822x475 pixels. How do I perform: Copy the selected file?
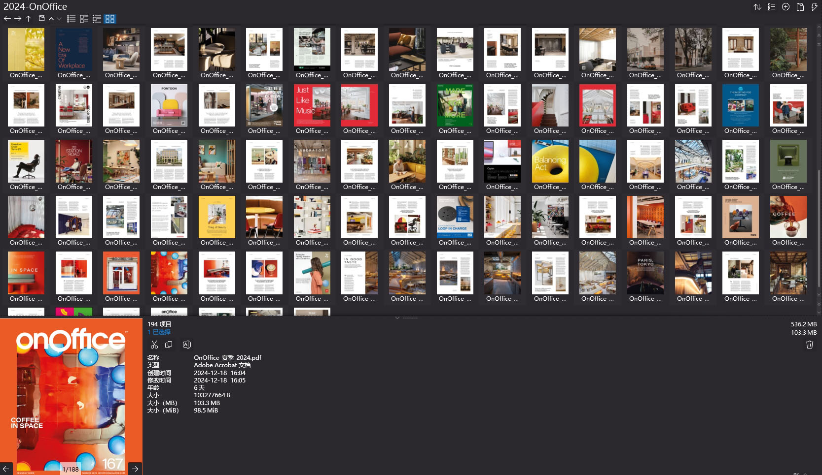(x=169, y=345)
